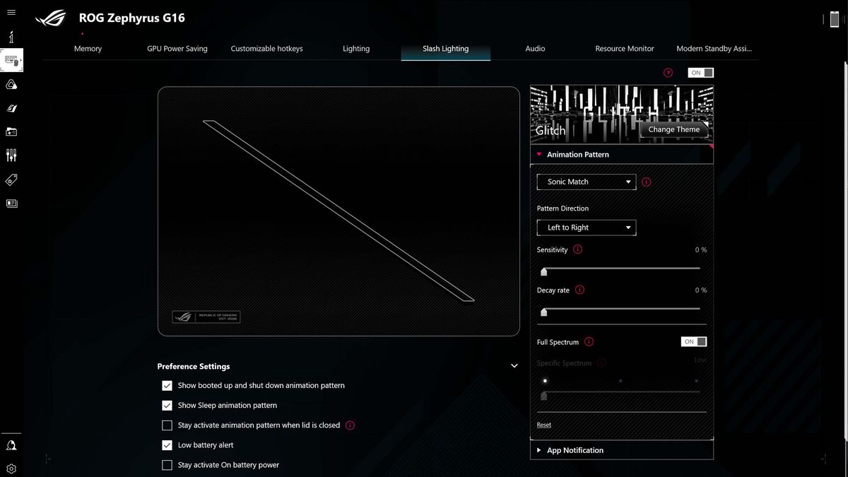Open the Audio tab

click(535, 49)
